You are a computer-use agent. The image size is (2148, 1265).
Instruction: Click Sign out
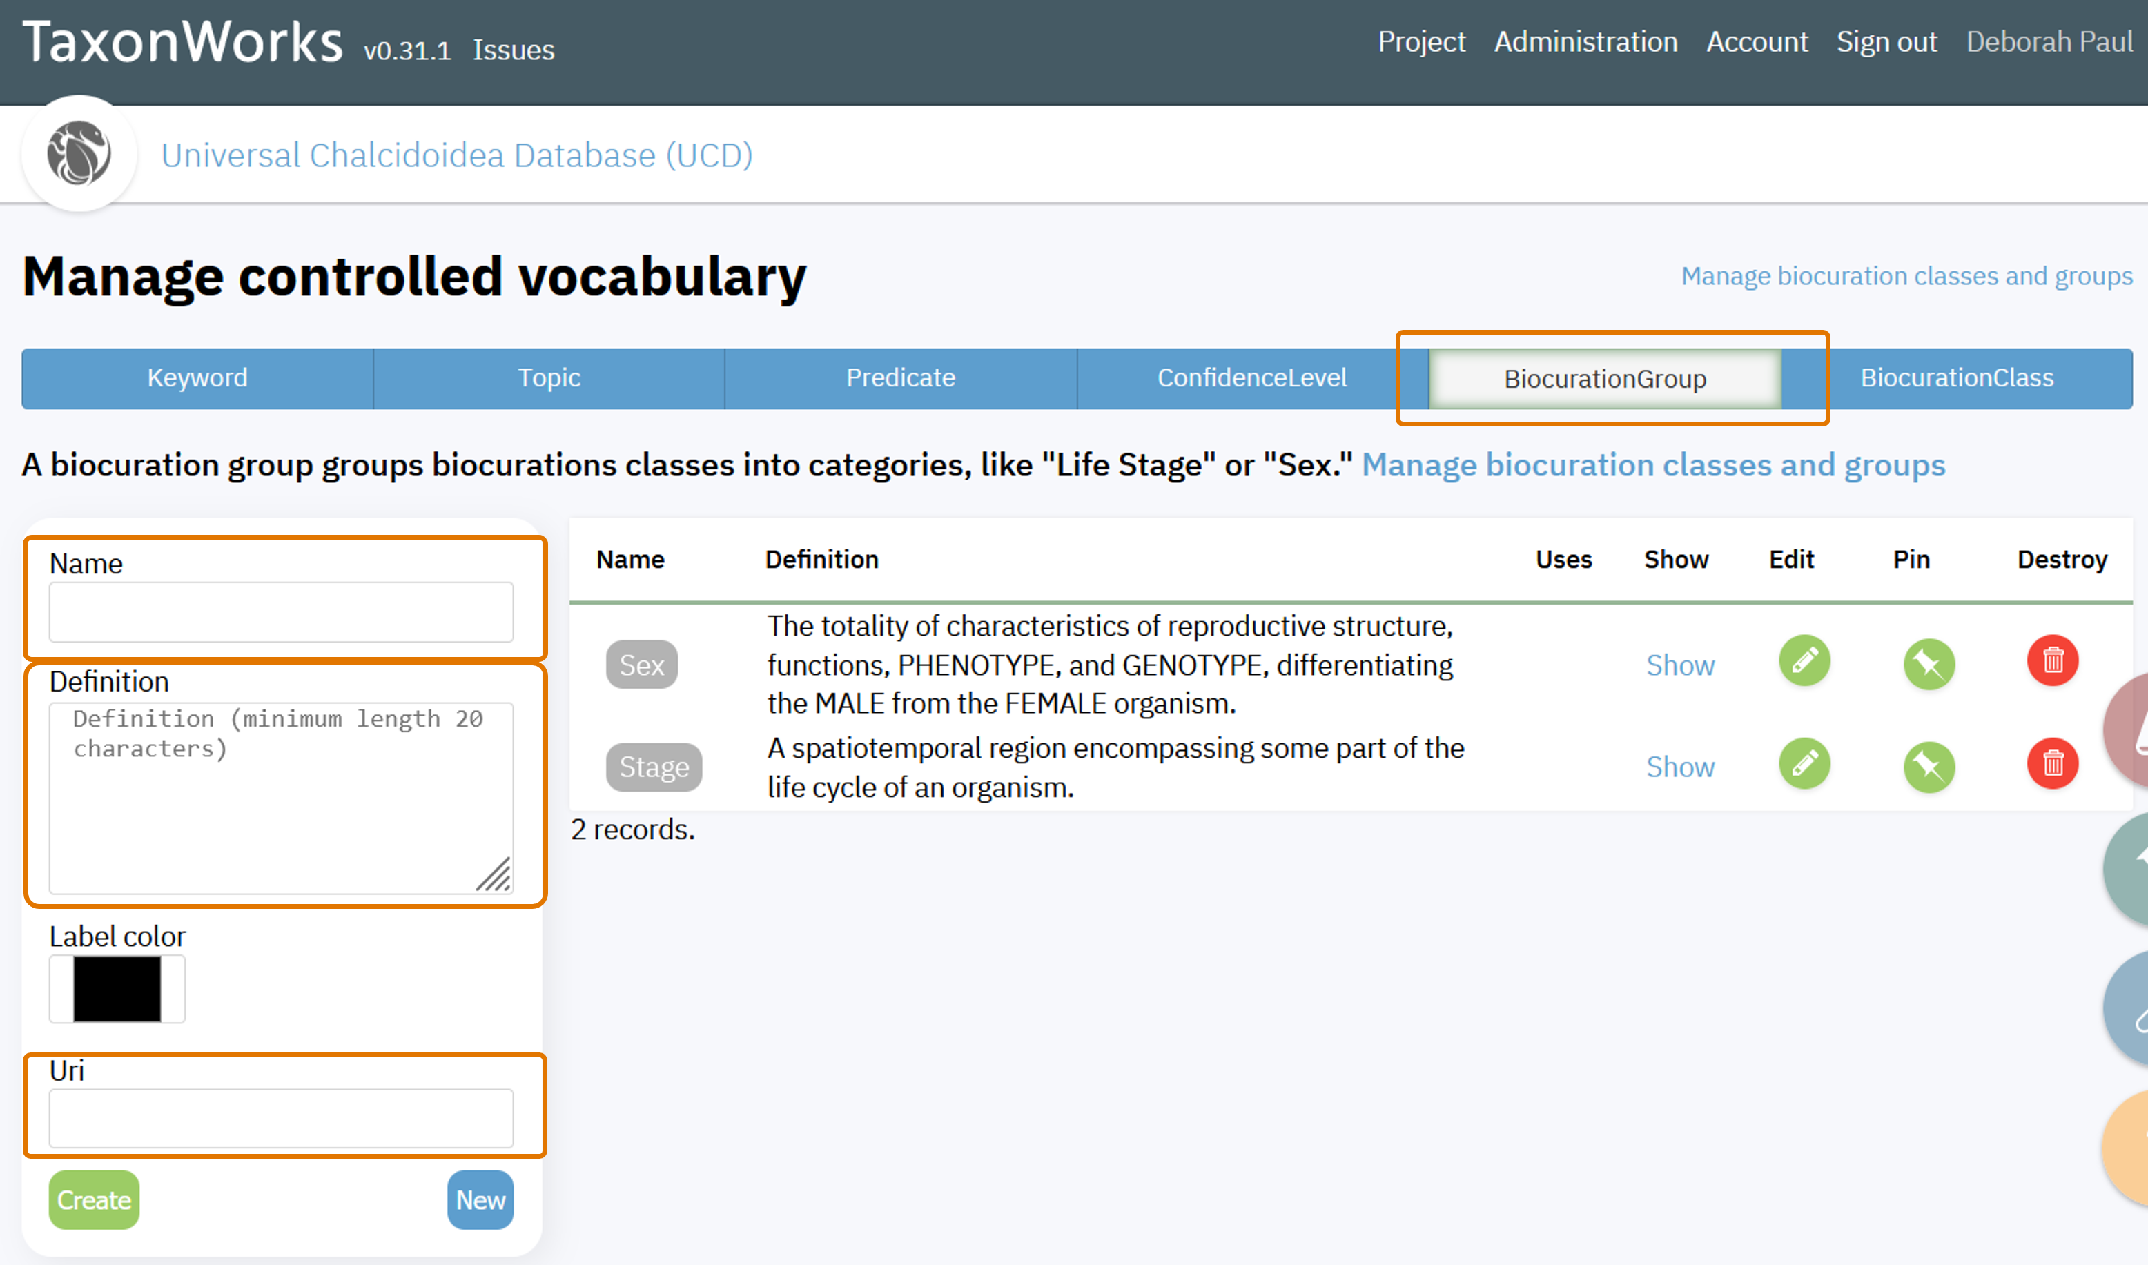[x=1886, y=42]
